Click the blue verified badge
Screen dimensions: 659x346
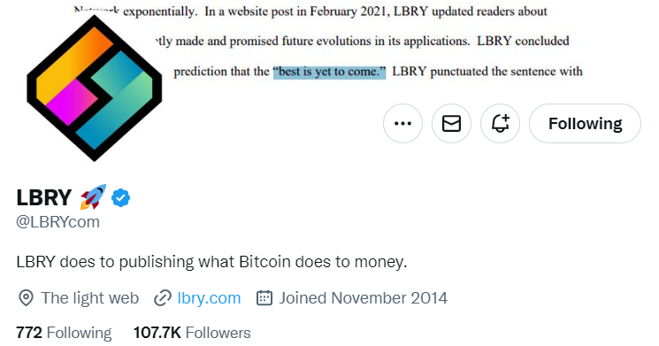[120, 197]
